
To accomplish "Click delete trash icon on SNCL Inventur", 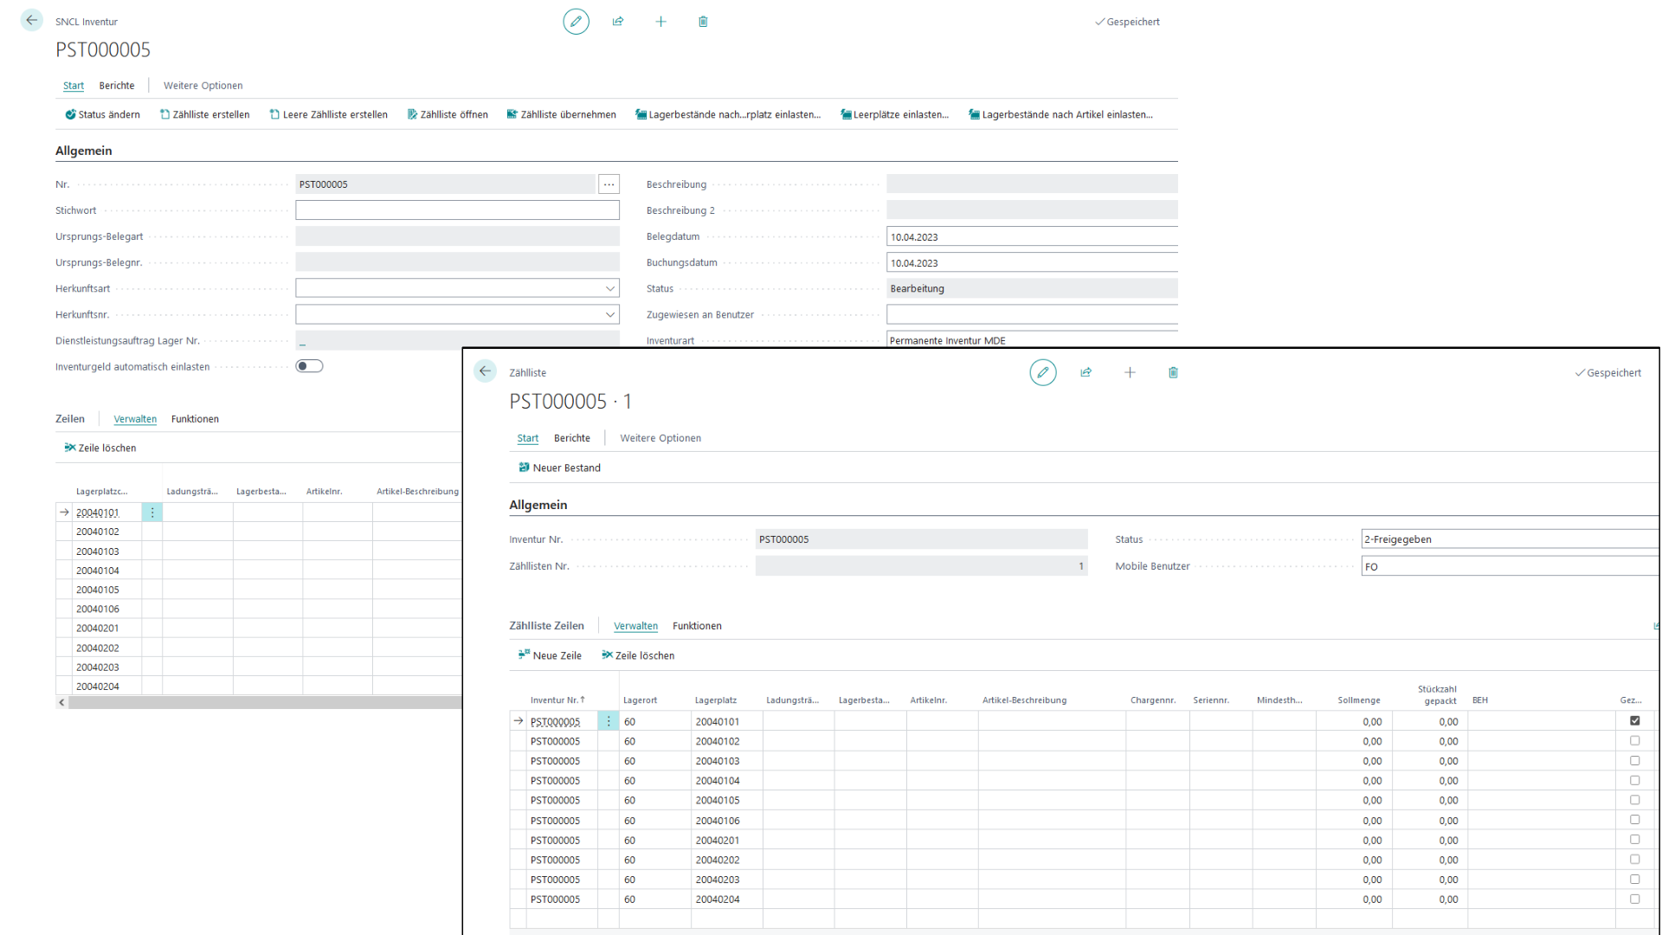I will [x=703, y=22].
